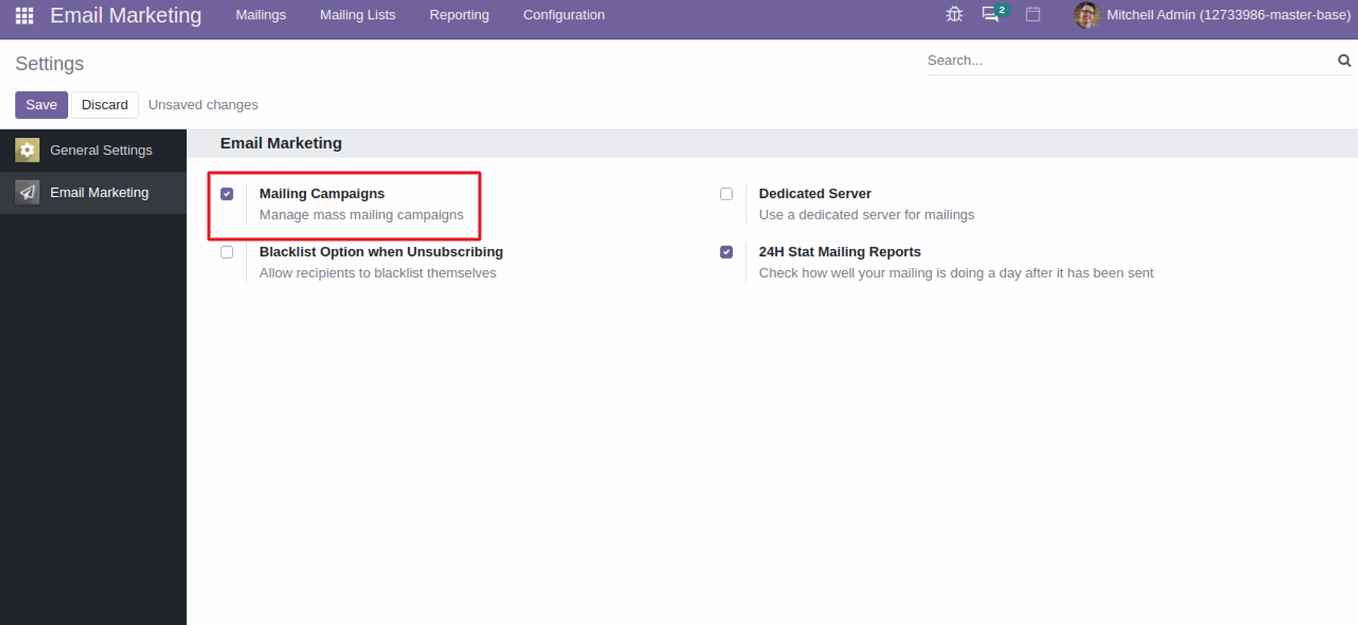Click Blacklist Option when Unsubscribing label
The image size is (1358, 625).
381,252
